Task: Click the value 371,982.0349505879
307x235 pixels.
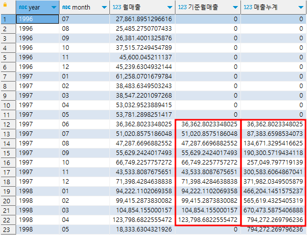Action: tap(274, 182)
